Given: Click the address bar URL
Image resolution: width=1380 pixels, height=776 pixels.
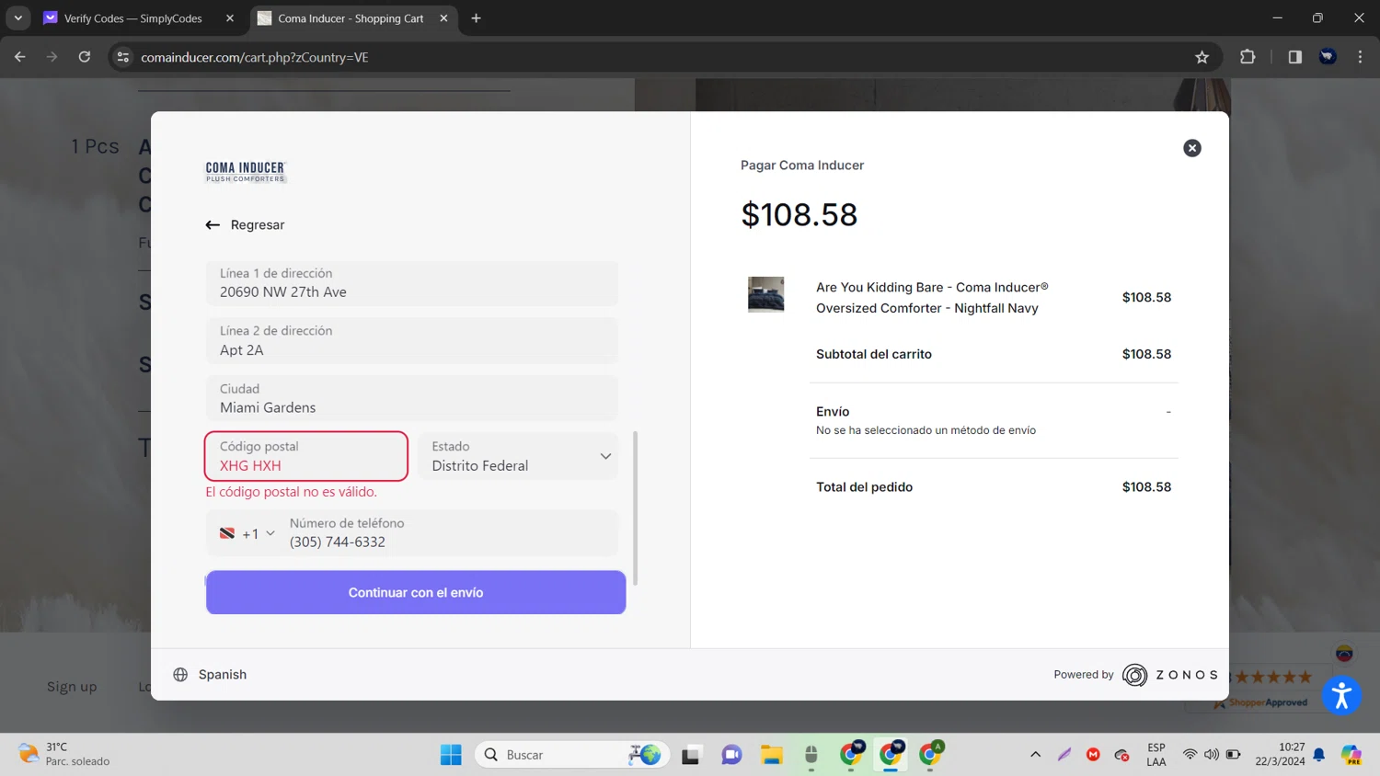Looking at the screenshot, I should pyautogui.click(x=254, y=57).
